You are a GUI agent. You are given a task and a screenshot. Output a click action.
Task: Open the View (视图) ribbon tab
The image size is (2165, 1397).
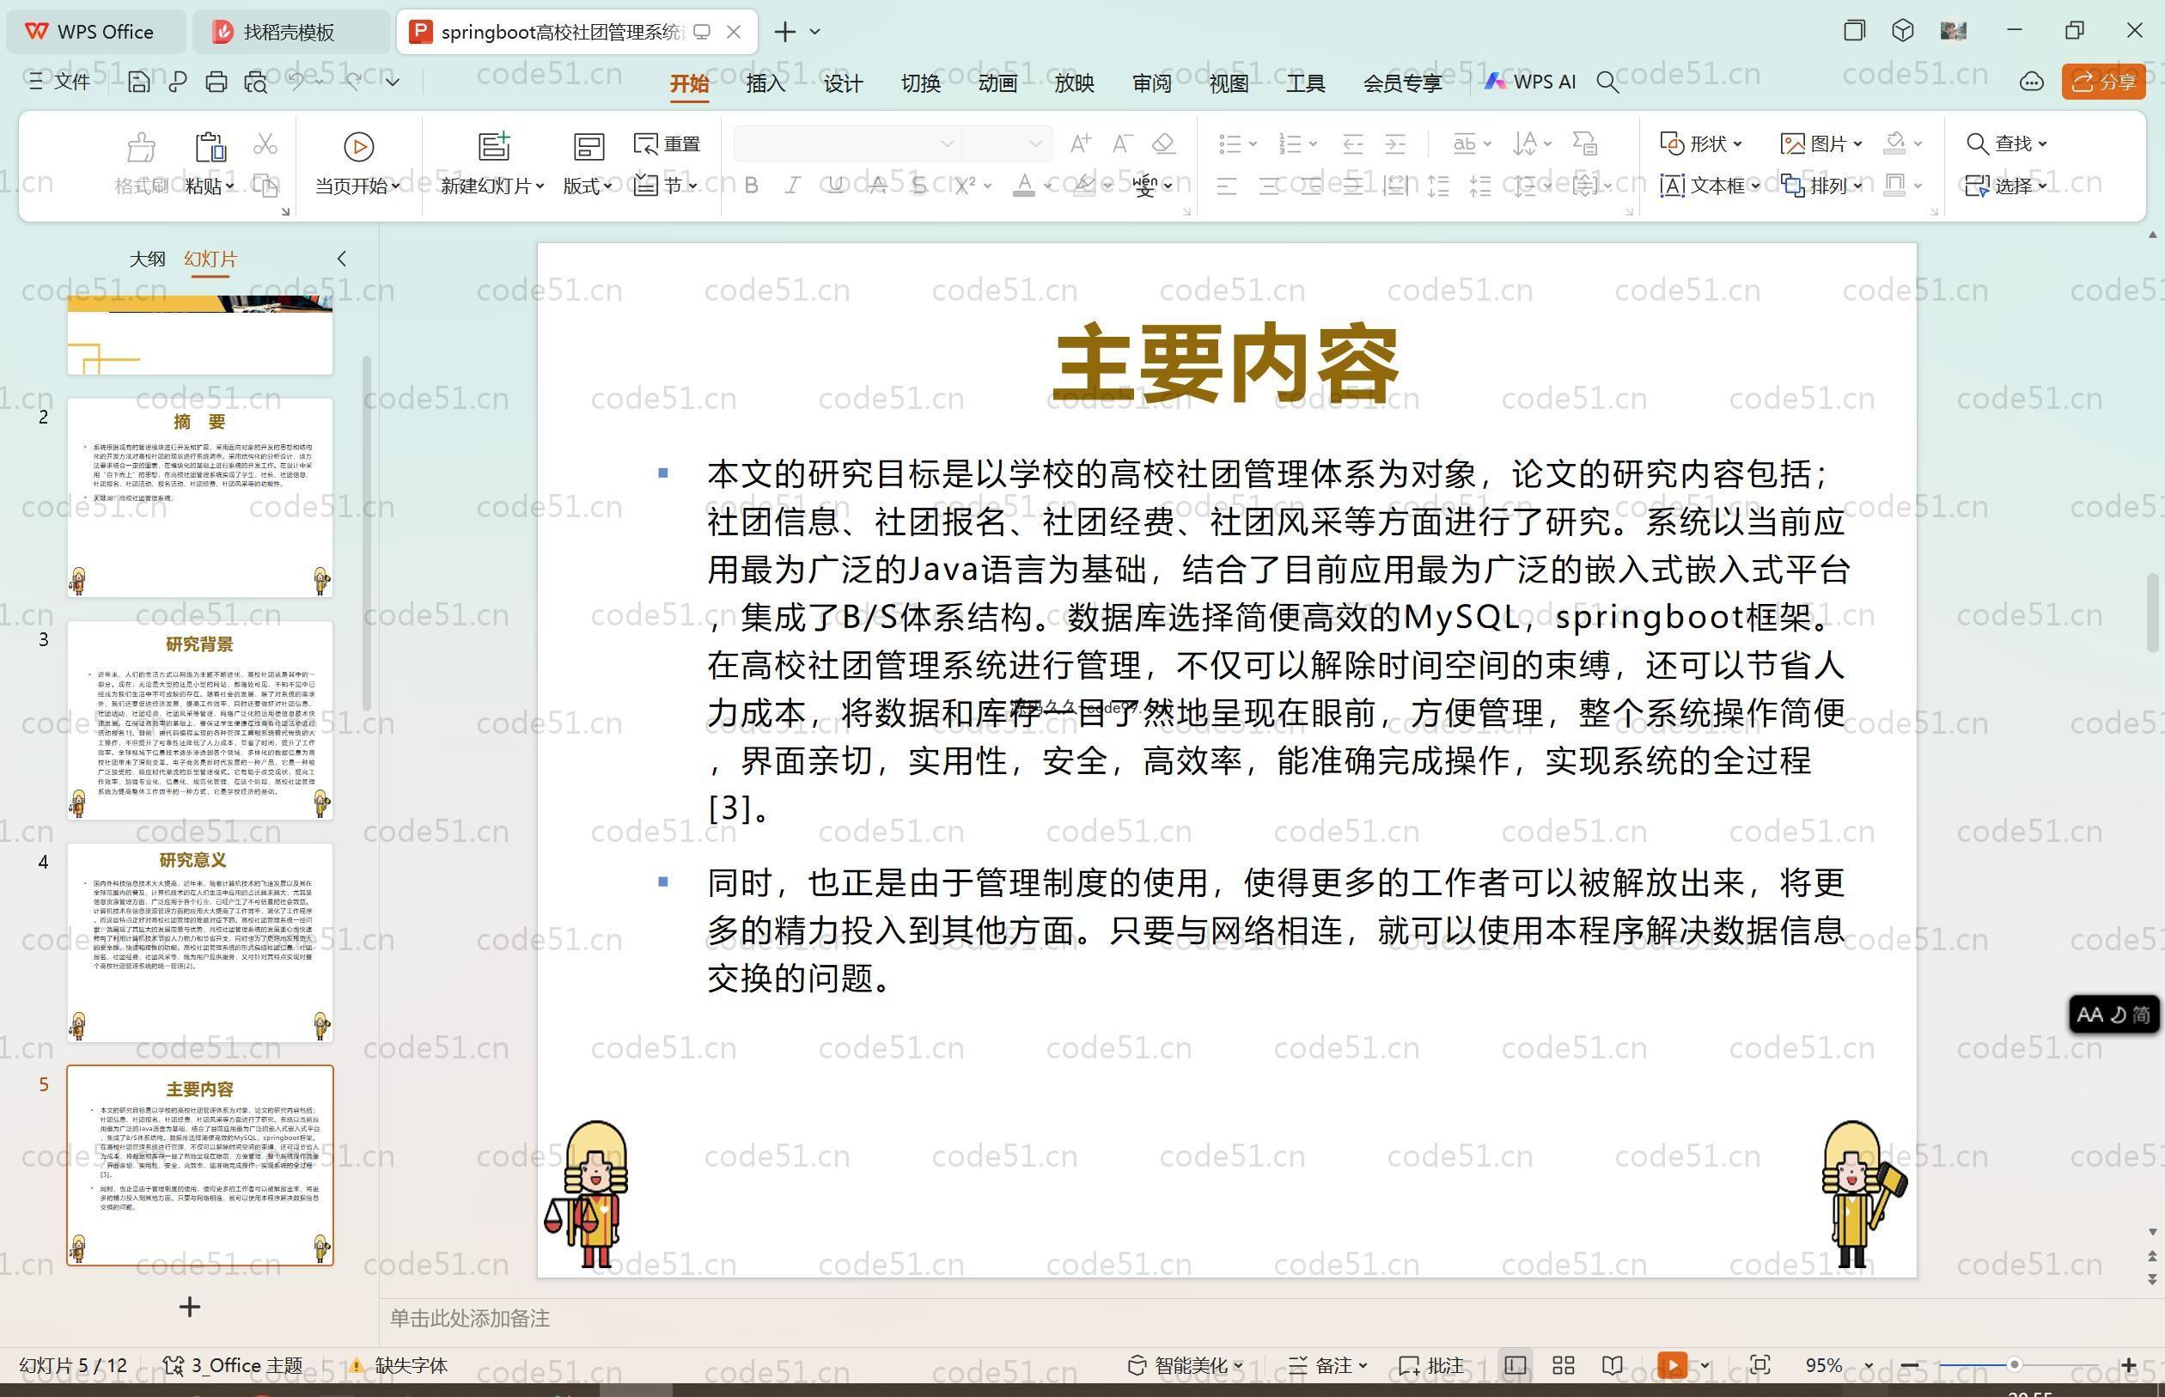1229,83
